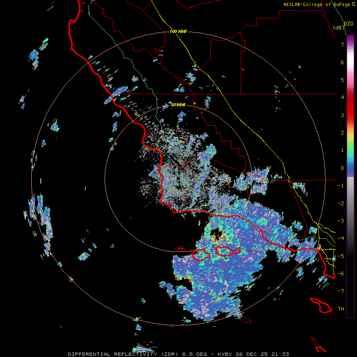
Task: Click the TH threshold label on legend
Action: [x=341, y=309]
